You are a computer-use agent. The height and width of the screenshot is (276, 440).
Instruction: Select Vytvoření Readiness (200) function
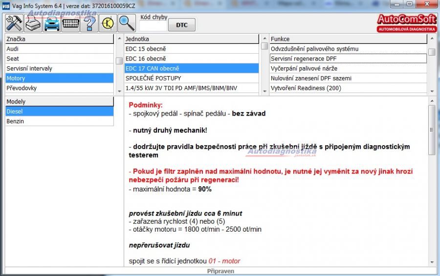point(348,88)
